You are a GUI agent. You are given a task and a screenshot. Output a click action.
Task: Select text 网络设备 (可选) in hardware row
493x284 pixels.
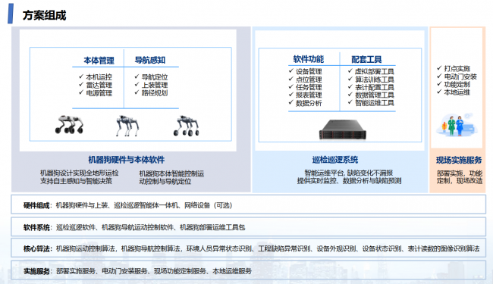point(208,205)
